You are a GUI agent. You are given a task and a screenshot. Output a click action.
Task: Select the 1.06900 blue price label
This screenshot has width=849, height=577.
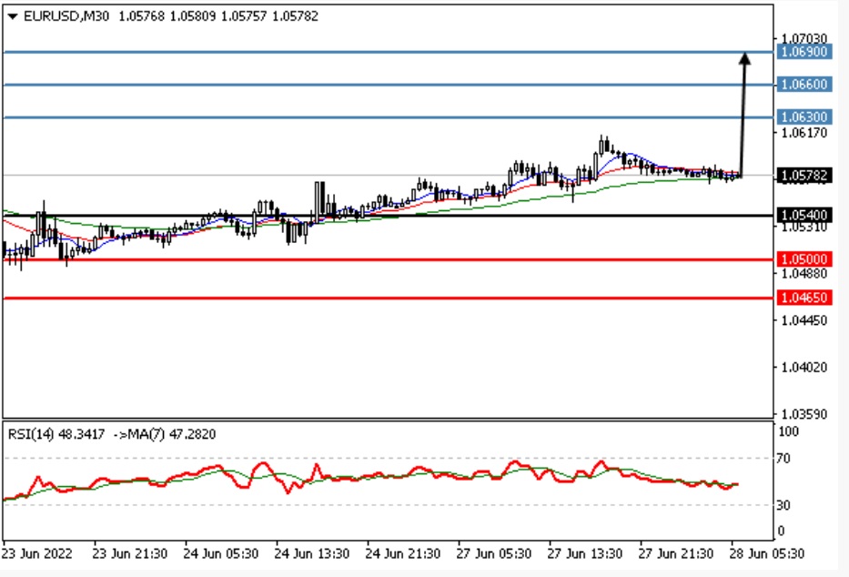pos(804,52)
